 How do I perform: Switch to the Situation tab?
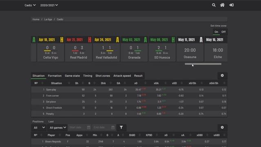[38, 76]
